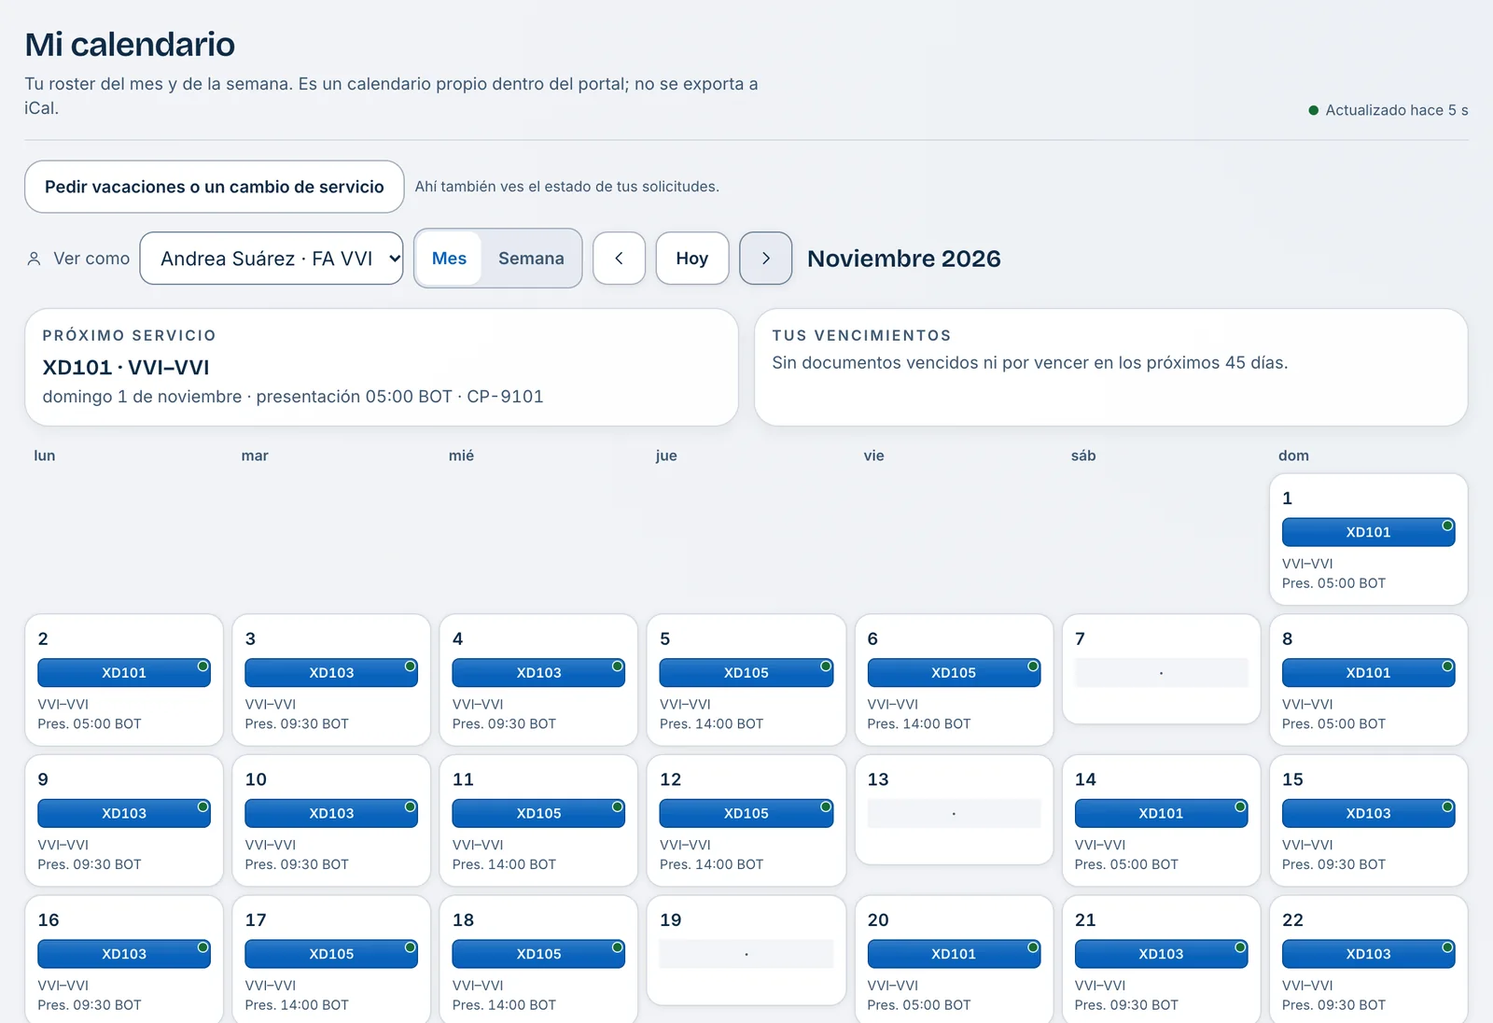The image size is (1493, 1023).
Task: Click the day off cell for day 19
Action: pos(746,950)
